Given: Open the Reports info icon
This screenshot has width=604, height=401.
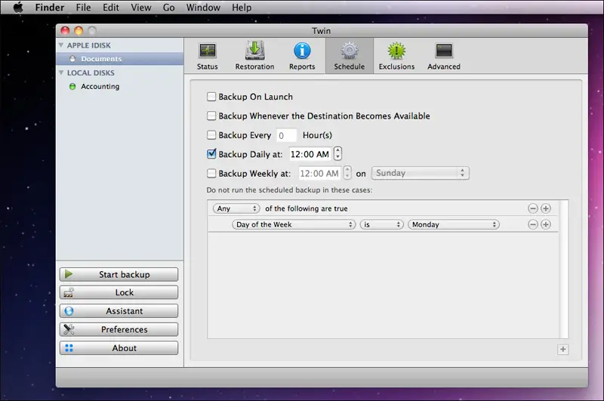Looking at the screenshot, I should pyautogui.click(x=302, y=51).
